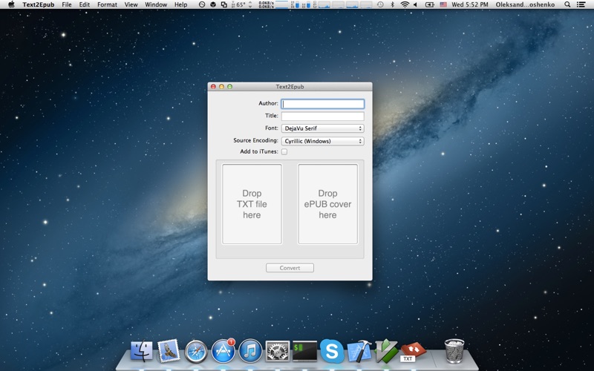The height and width of the screenshot is (371, 594).
Task: Open Spotlight search magnifier in menu bar
Action: (x=567, y=4)
